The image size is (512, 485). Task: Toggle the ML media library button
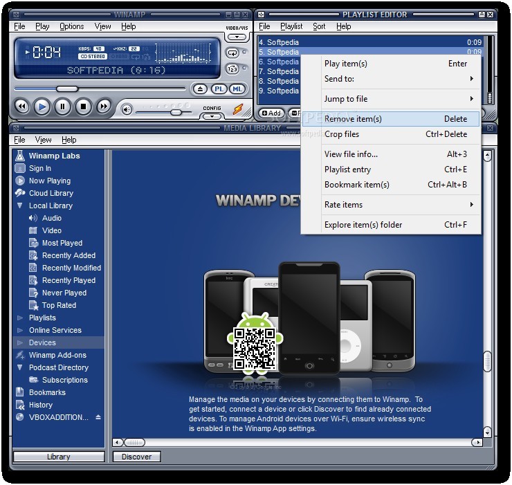tap(237, 89)
